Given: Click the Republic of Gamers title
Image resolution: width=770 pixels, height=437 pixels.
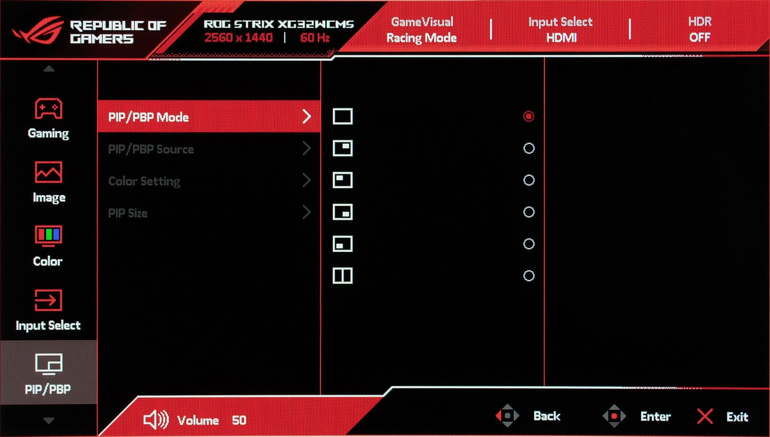Looking at the screenshot, I should (118, 32).
